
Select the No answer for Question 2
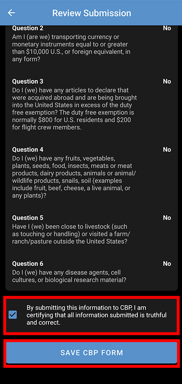(167, 28)
